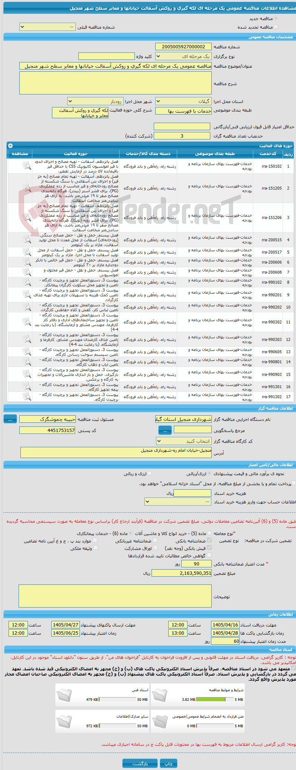Click شرایط و ضوابط مناقصه size bar
296x770 pixels.
[x=215, y=699]
